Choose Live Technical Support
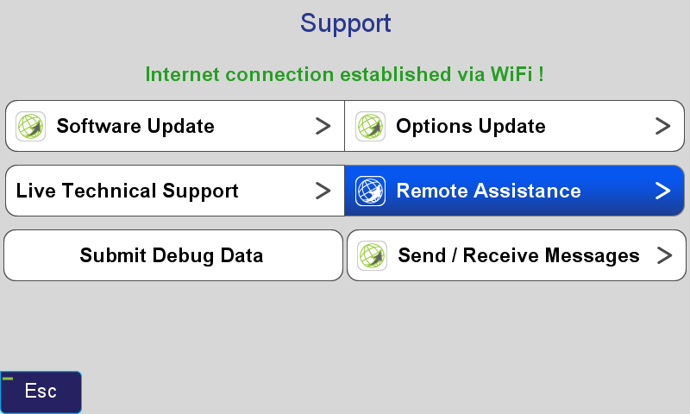This screenshot has height=414, width=690. 175,191
